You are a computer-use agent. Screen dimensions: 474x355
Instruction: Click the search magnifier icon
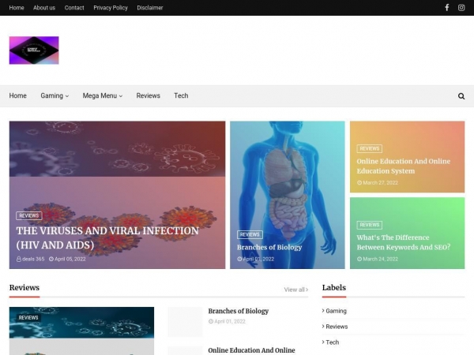click(461, 96)
